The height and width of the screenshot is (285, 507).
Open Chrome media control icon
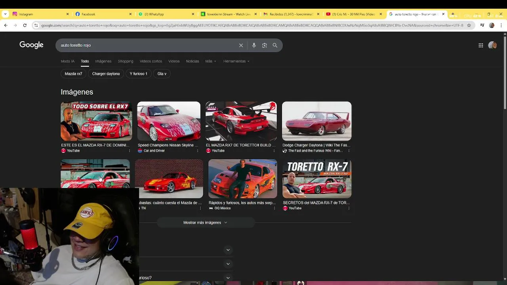(x=482, y=25)
